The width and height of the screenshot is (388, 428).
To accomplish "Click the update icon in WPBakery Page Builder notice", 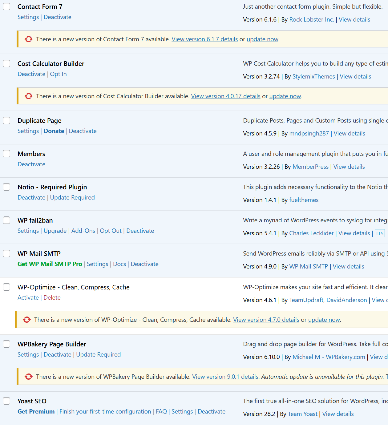I will [29, 377].
